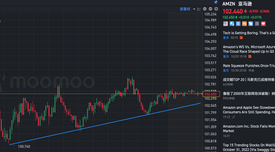Open the XY axis settings icon
The height and width of the screenshot is (152, 275).
pos(199,9)
